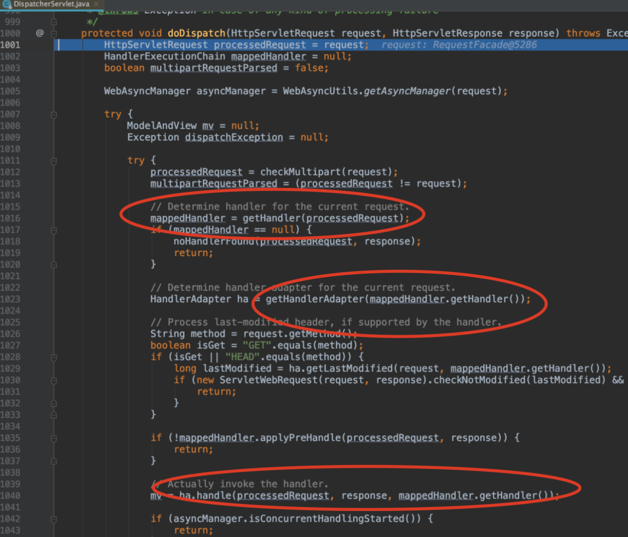Fold the mappedHandler null check at line 1017
Viewport: 628px width, 537px height.
[x=54, y=230]
